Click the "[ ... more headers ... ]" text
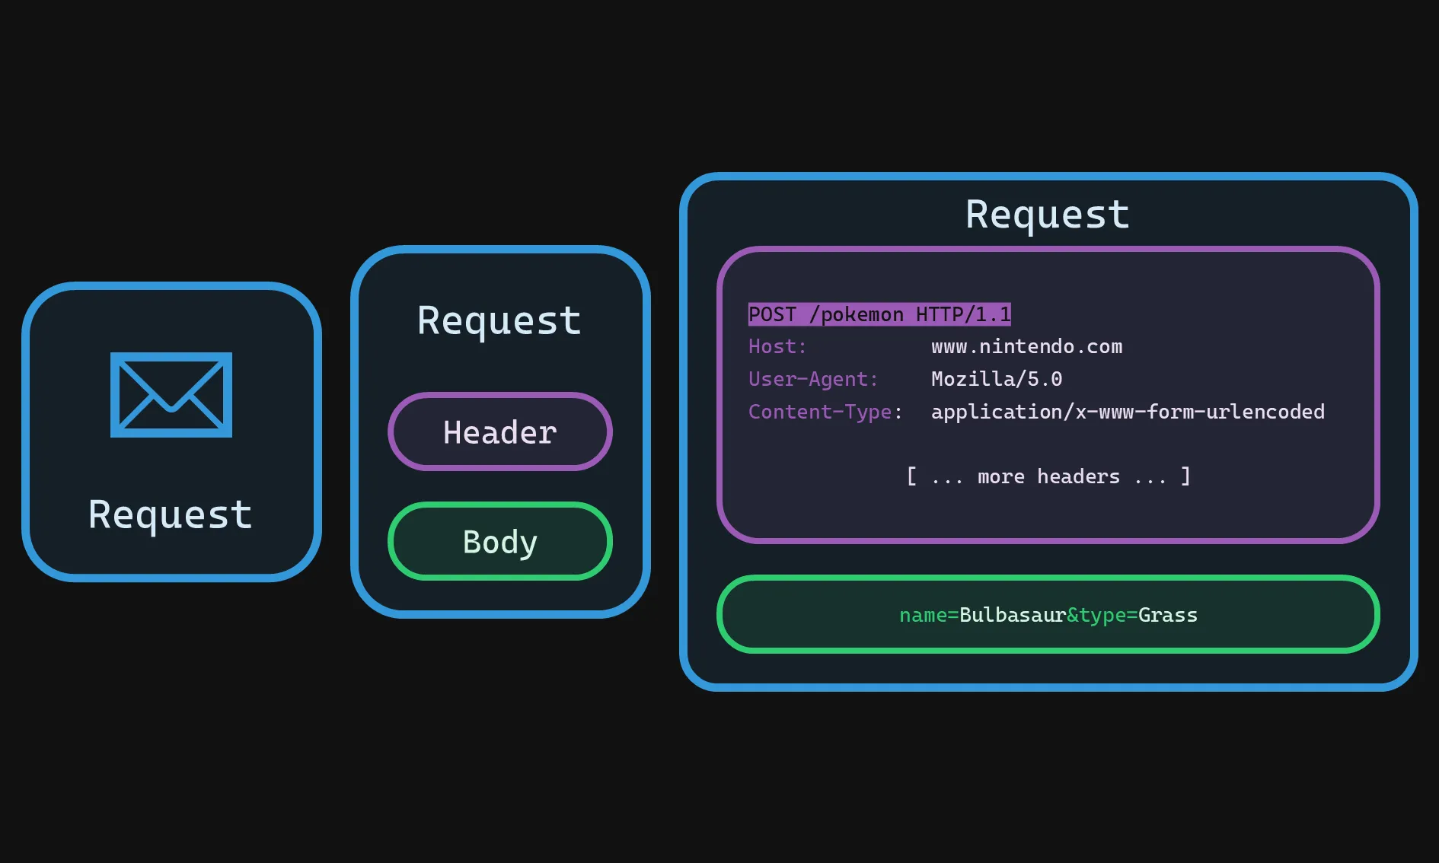 pyautogui.click(x=1048, y=476)
